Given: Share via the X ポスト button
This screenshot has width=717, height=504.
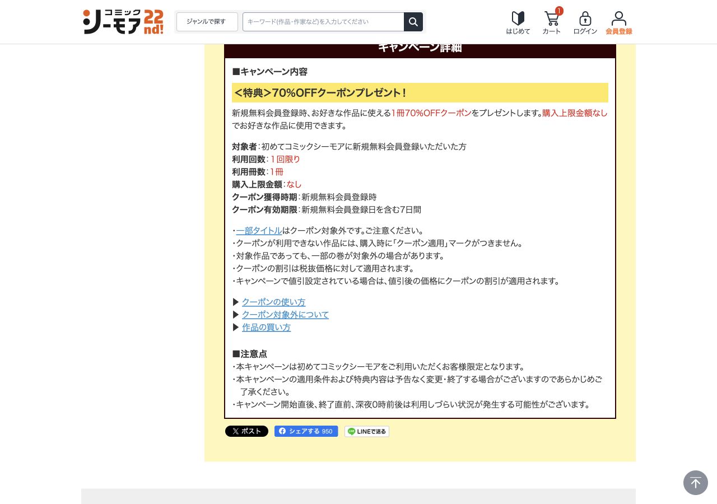Looking at the screenshot, I should click(246, 431).
